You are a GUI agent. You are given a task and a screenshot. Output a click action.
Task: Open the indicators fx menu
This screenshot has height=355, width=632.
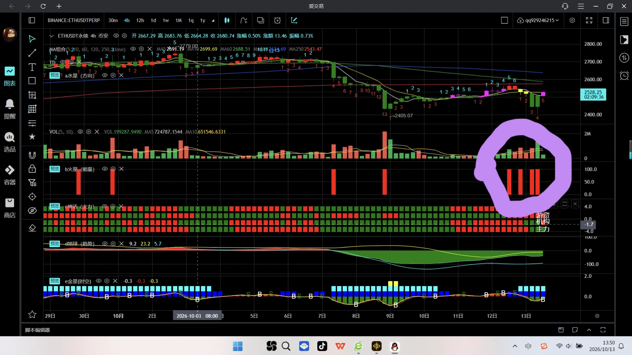[244, 20]
